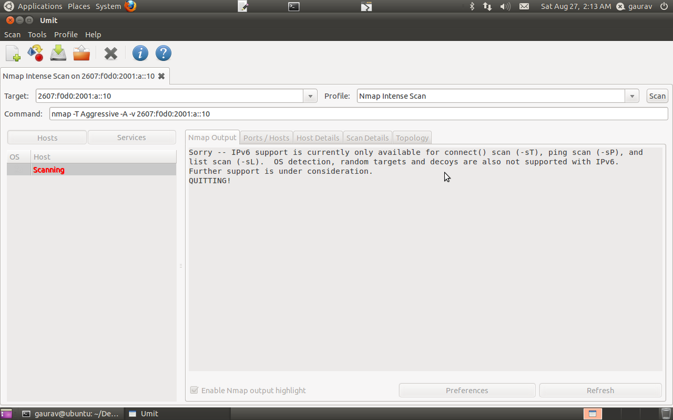673x420 pixels.
Task: Click the power session icon
Action: click(x=664, y=6)
